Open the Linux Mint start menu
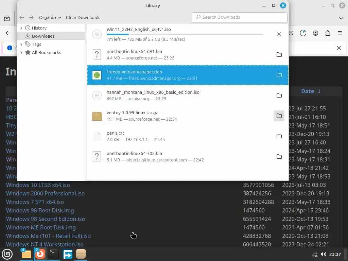The height and width of the screenshot is (261, 348). [7, 254]
